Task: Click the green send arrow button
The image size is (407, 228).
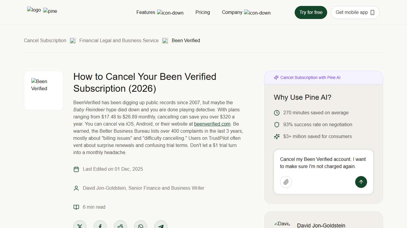Action: (361, 182)
